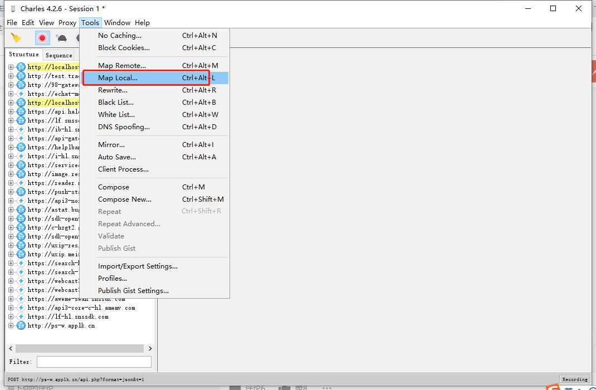Open Publish Gist Settings... entry
Screen dimensions: 596x390
pos(155,290)
